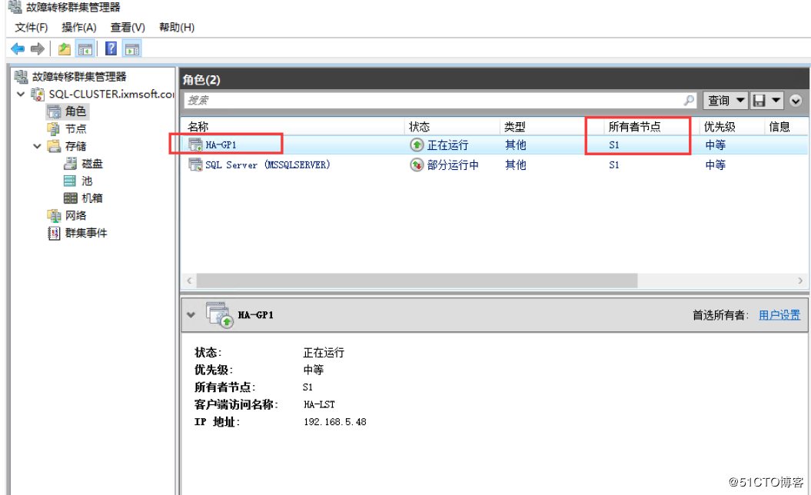Screen dimensions: 811x495
Task: Select the SQL-CLUSTER.ixmsoft.com cluster node
Action: (111, 94)
